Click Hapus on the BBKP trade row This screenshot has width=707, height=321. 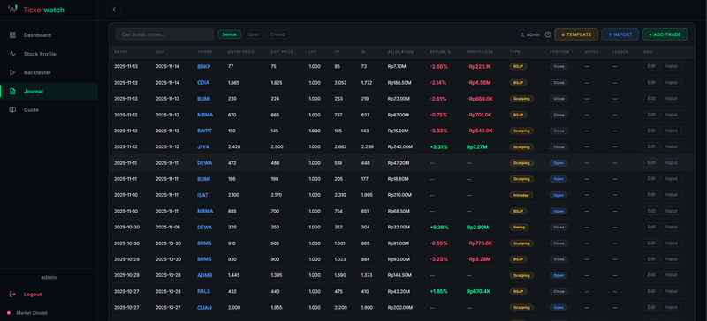pos(672,66)
